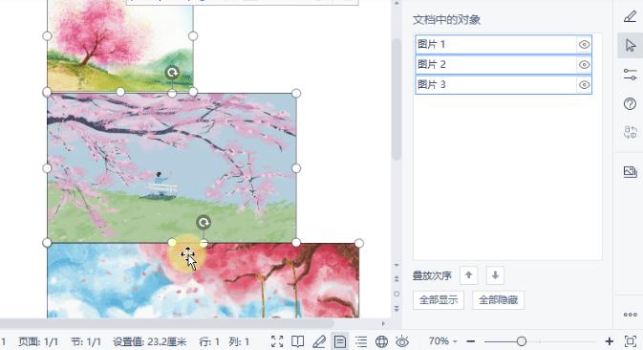Image resolution: width=643 pixels, height=350 pixels.
Task: Zoom in with the plus button
Action: (x=609, y=341)
